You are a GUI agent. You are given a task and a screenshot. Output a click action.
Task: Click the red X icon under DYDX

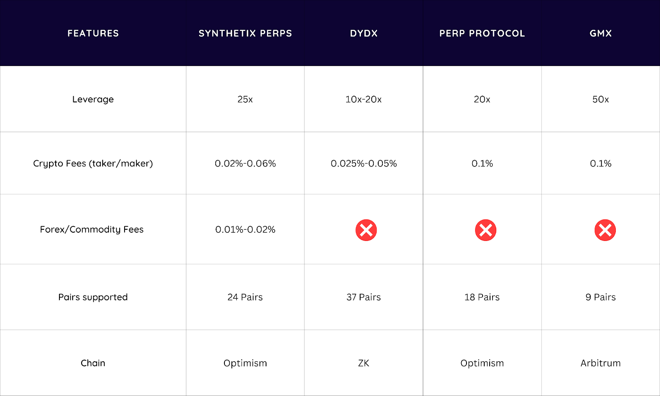(366, 230)
